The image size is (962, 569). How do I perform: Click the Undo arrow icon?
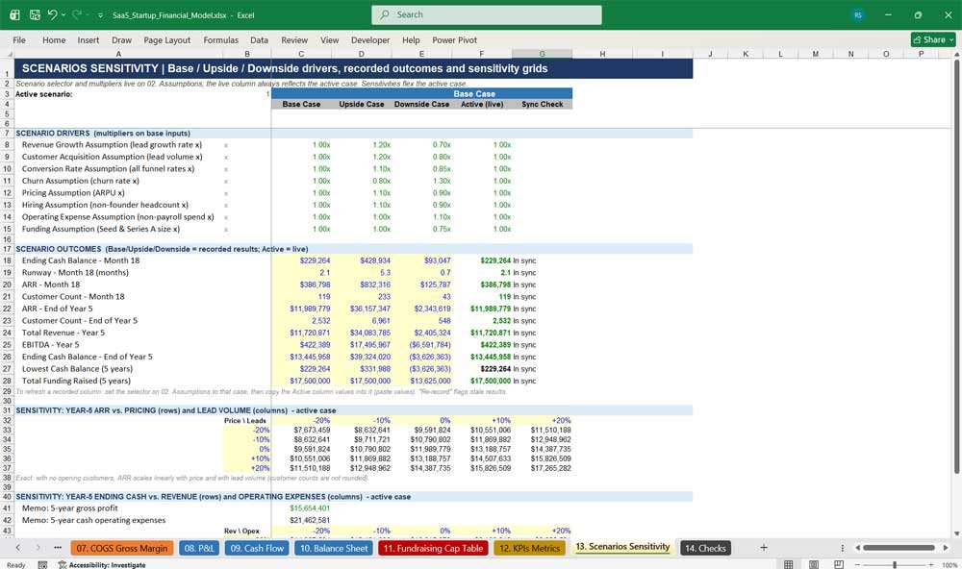53,14
